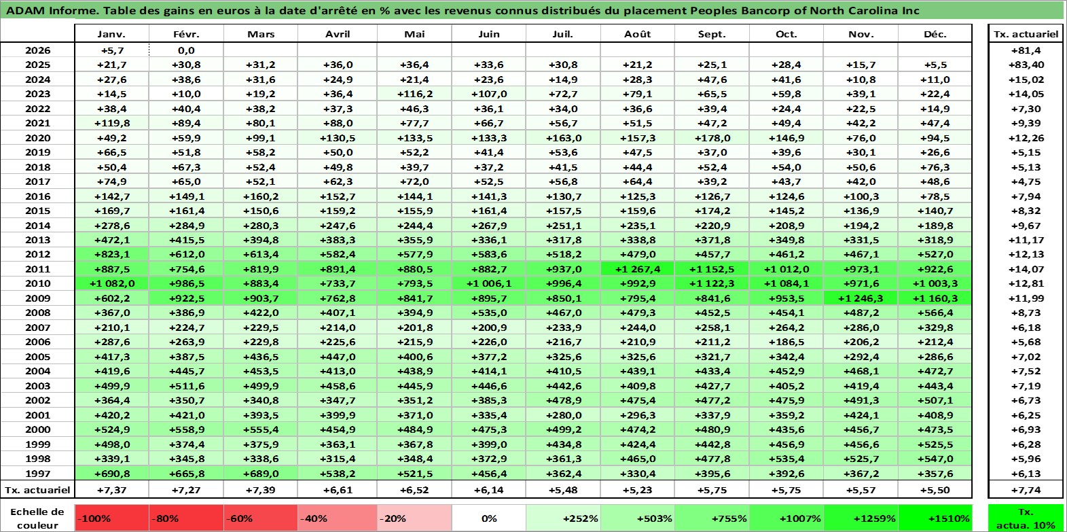Click the +1510% bright green scale swatch
The image size is (1067, 532).
tap(935, 518)
